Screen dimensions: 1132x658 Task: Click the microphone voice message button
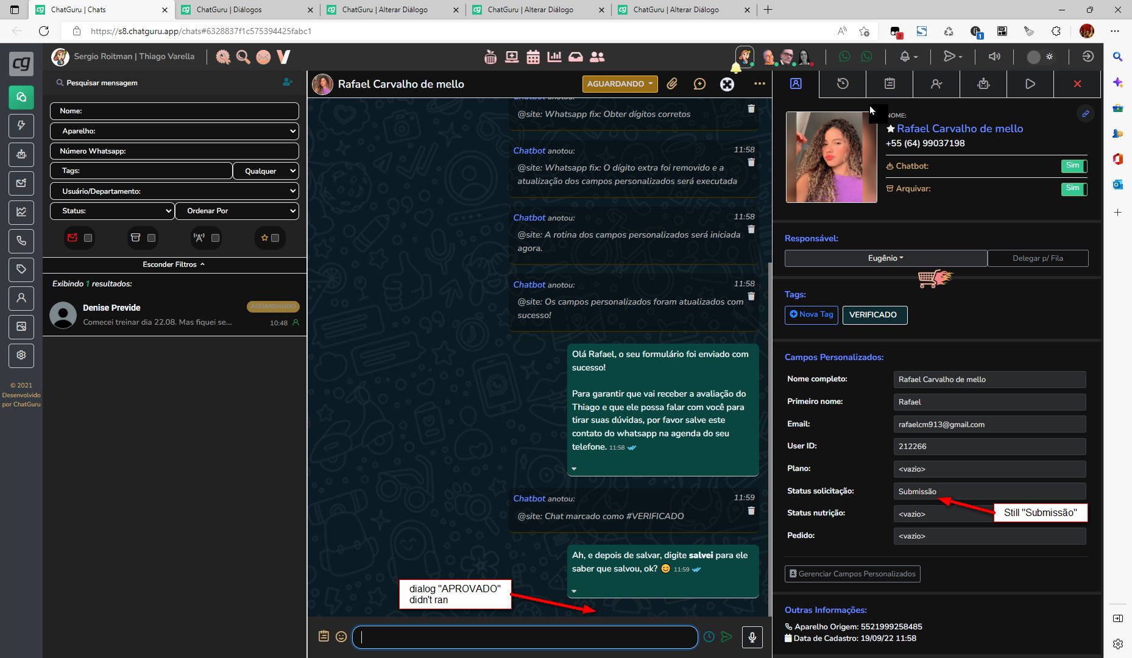click(x=752, y=637)
